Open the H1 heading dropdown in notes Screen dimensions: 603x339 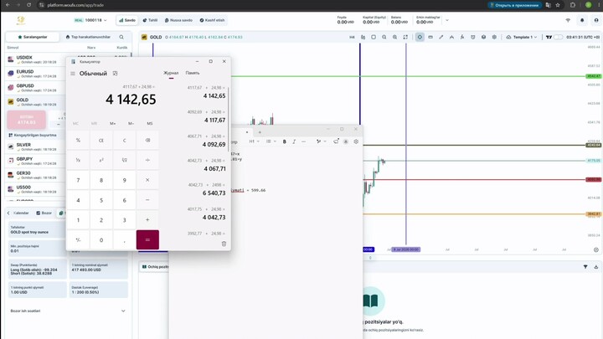click(254, 141)
